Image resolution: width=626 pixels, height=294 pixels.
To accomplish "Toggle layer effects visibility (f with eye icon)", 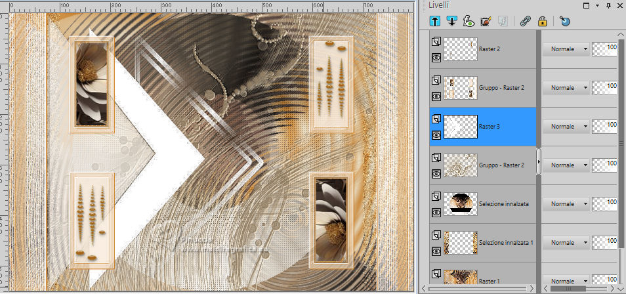I will pyautogui.click(x=469, y=21).
